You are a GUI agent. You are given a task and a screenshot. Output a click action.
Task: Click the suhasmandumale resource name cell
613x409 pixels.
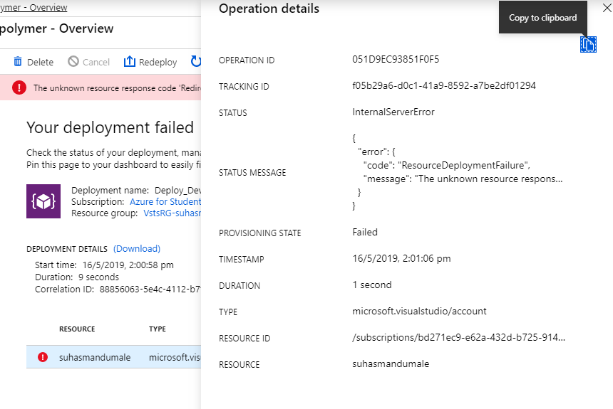95,358
